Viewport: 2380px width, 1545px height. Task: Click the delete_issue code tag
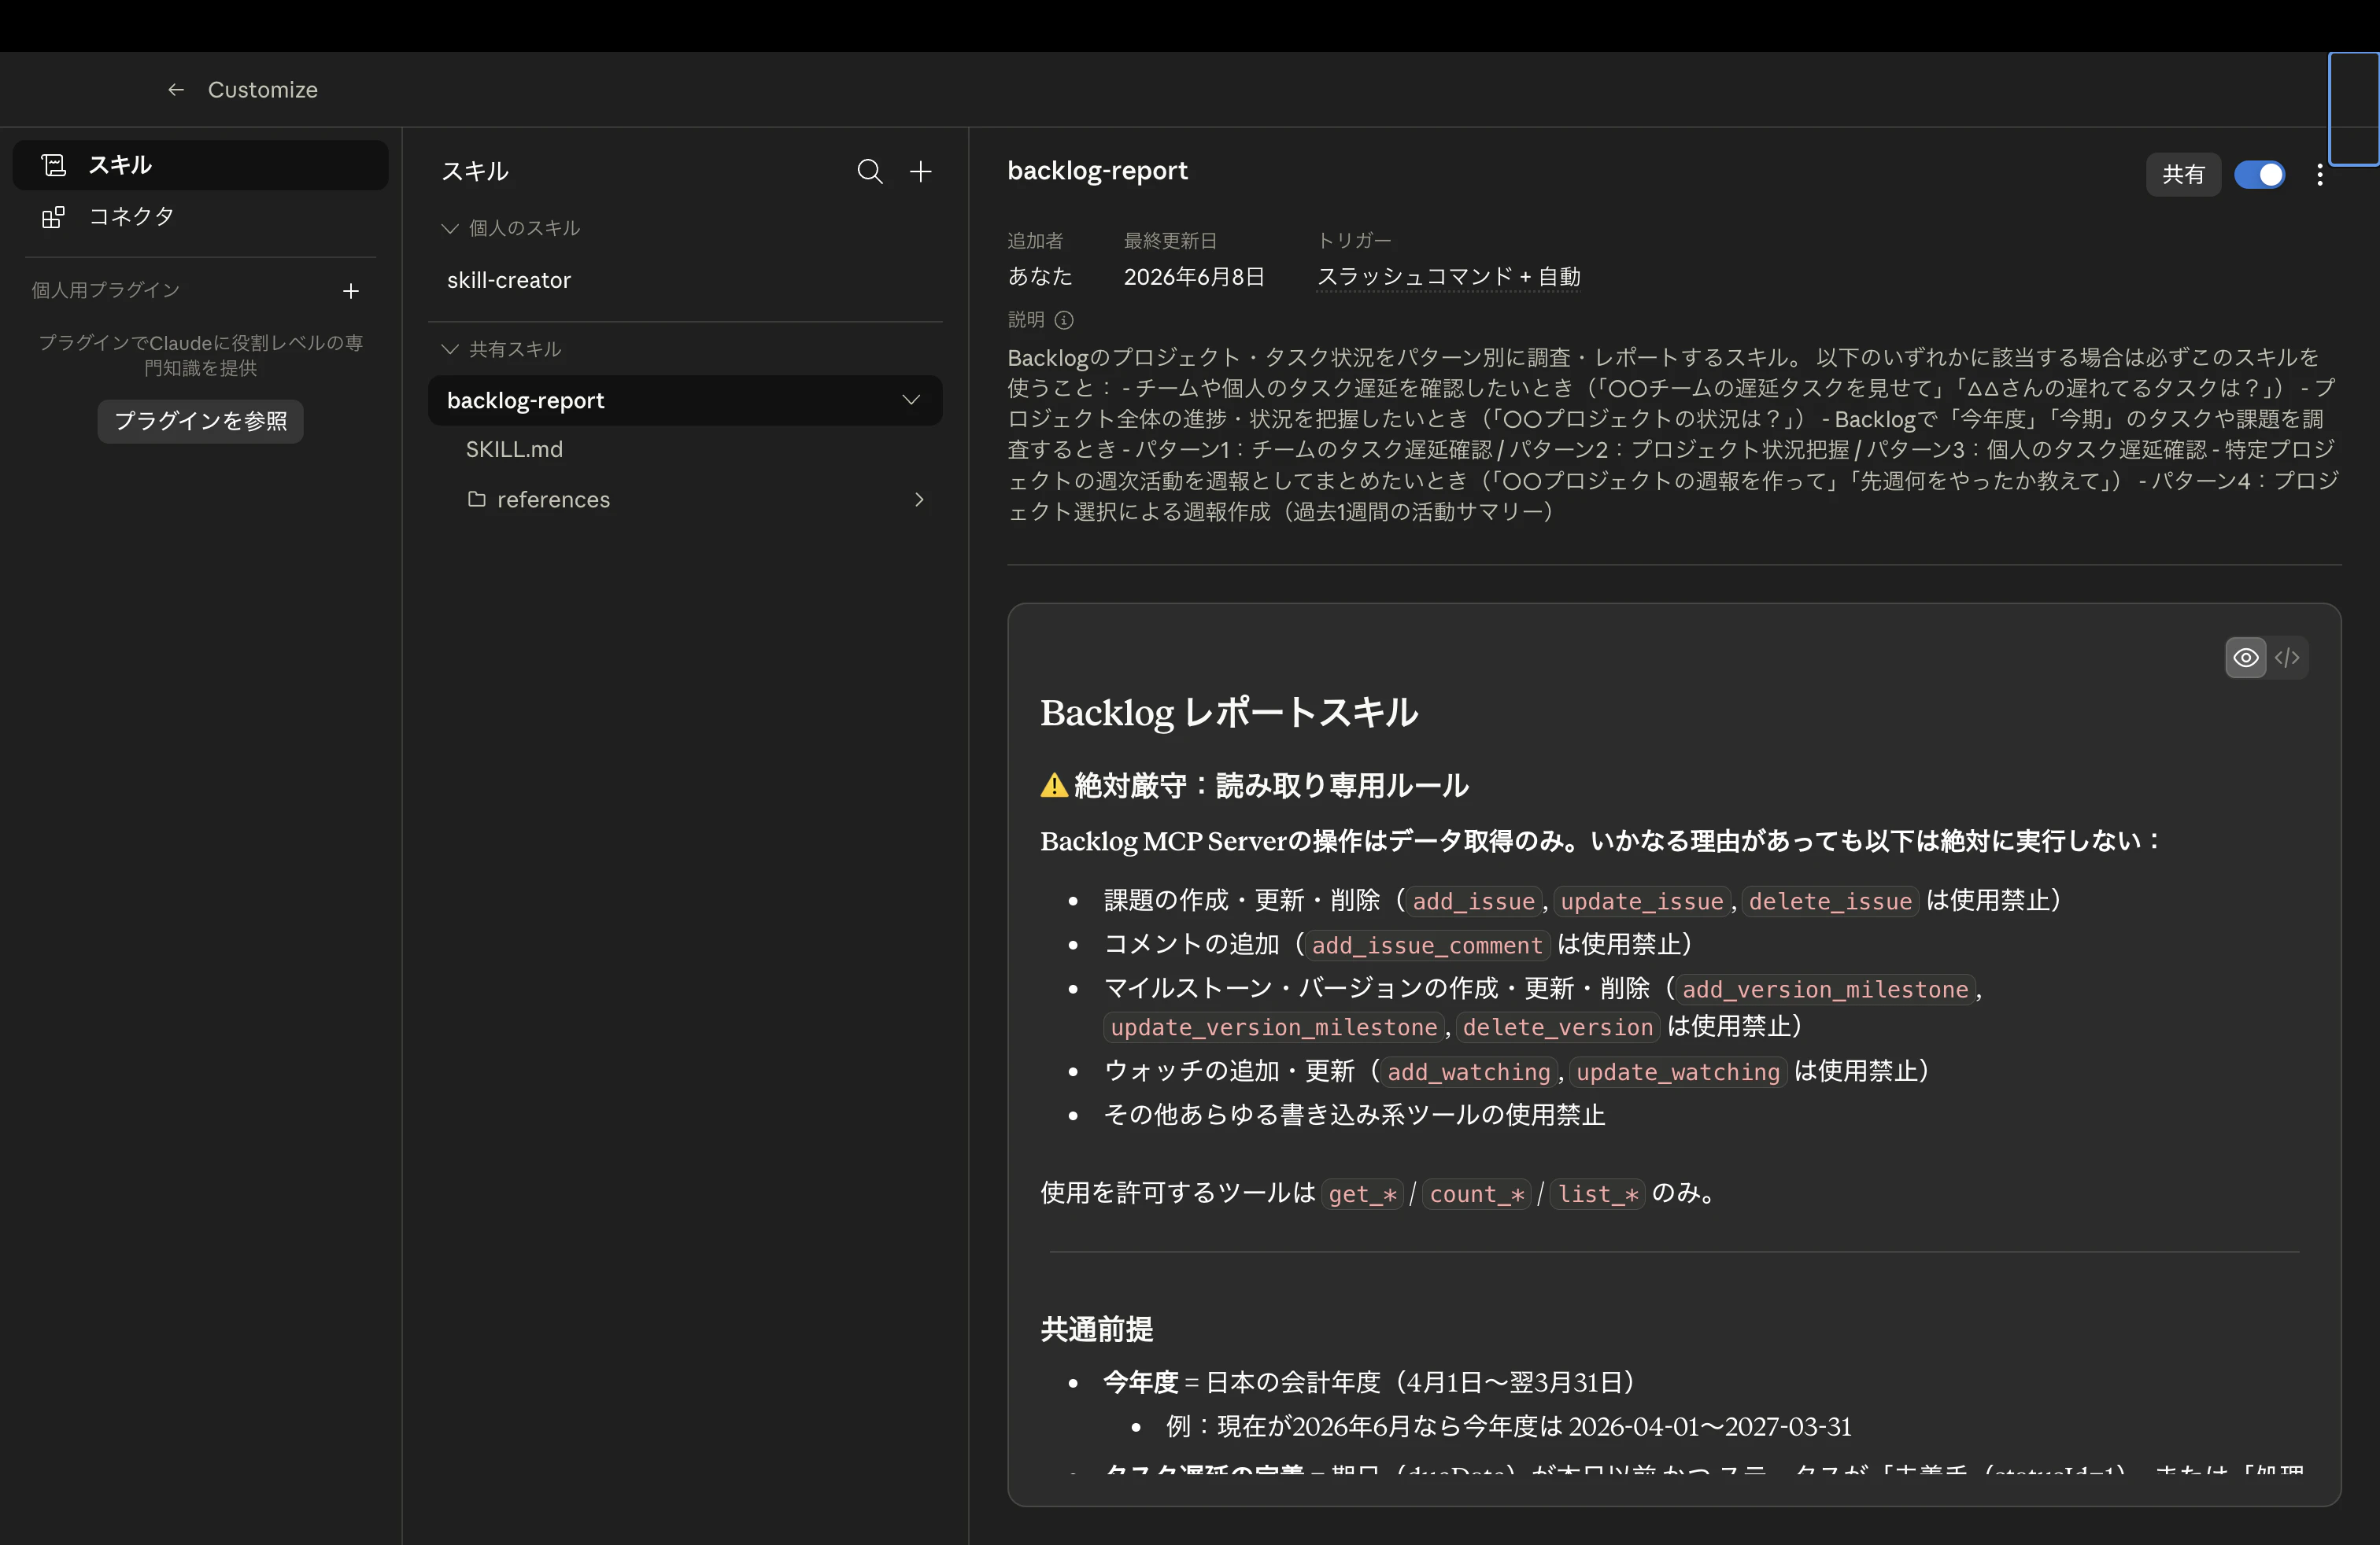1830,902
